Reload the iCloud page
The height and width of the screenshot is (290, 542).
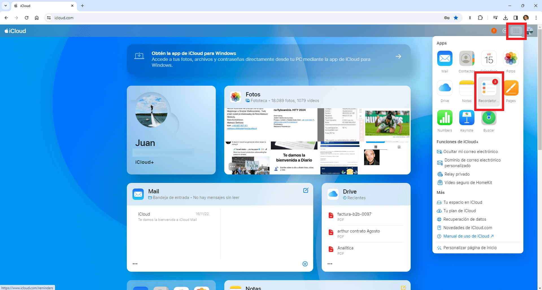(27, 18)
